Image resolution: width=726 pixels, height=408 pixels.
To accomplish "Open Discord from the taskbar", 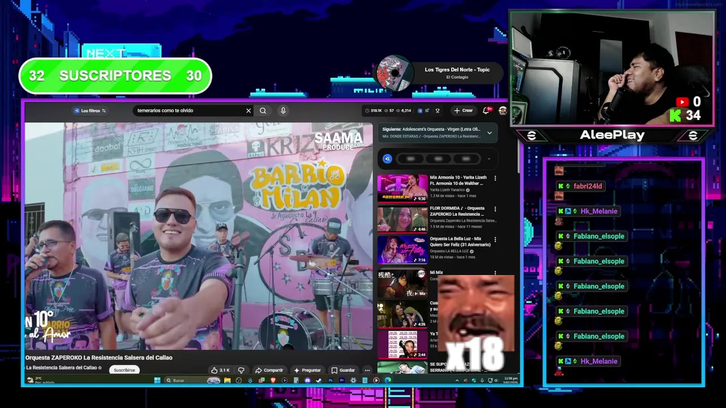I will [x=307, y=380].
